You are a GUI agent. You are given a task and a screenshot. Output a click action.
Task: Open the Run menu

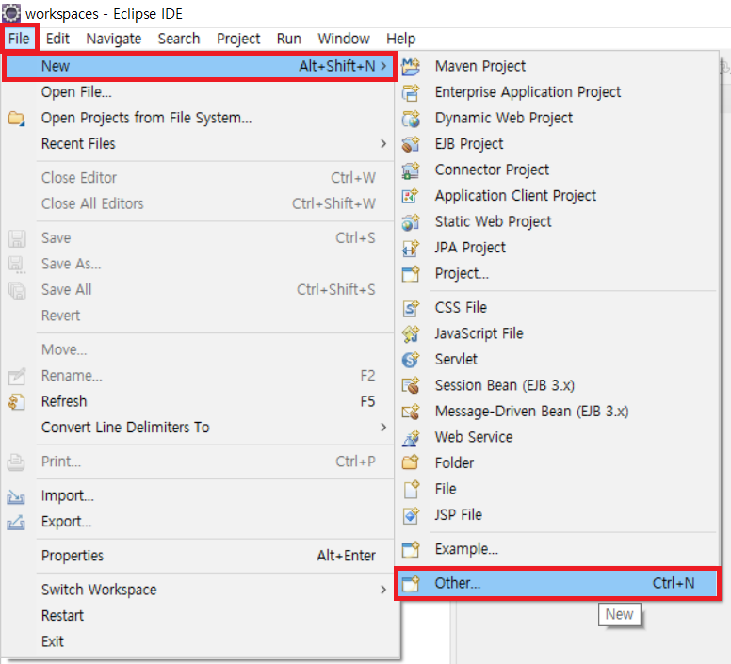pos(289,39)
